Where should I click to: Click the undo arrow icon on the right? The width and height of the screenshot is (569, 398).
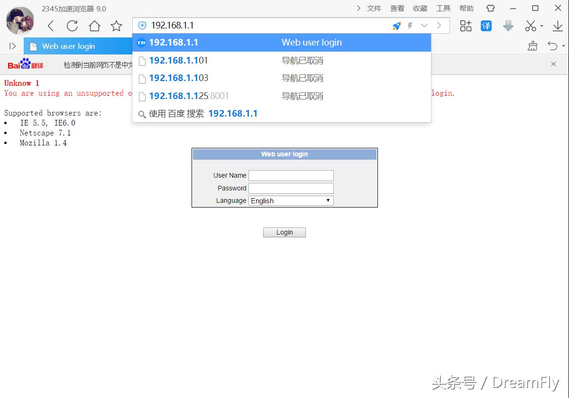(x=552, y=46)
